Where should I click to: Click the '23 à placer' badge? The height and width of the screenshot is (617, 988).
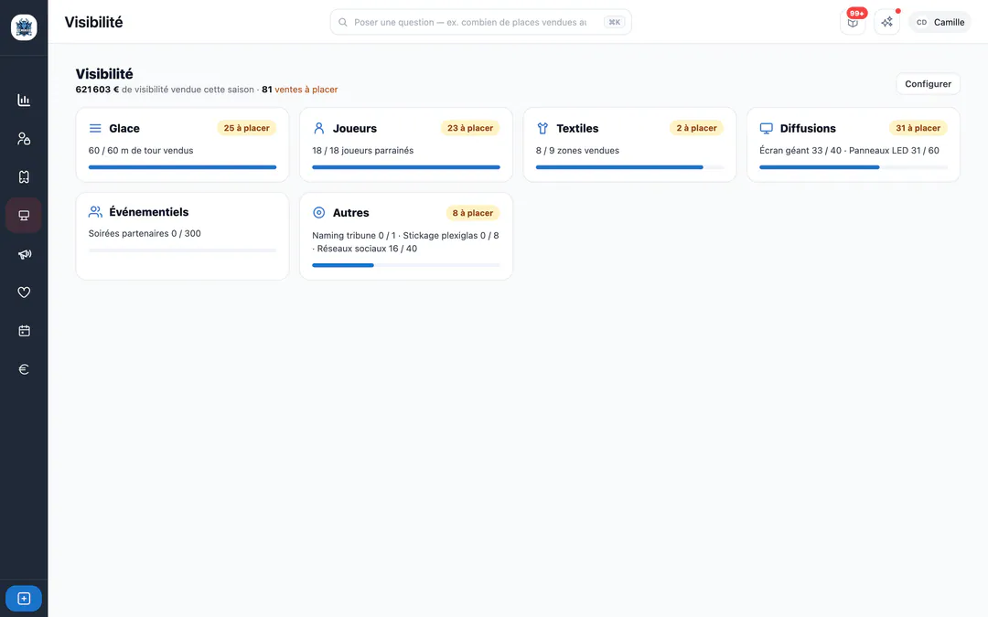tap(470, 128)
